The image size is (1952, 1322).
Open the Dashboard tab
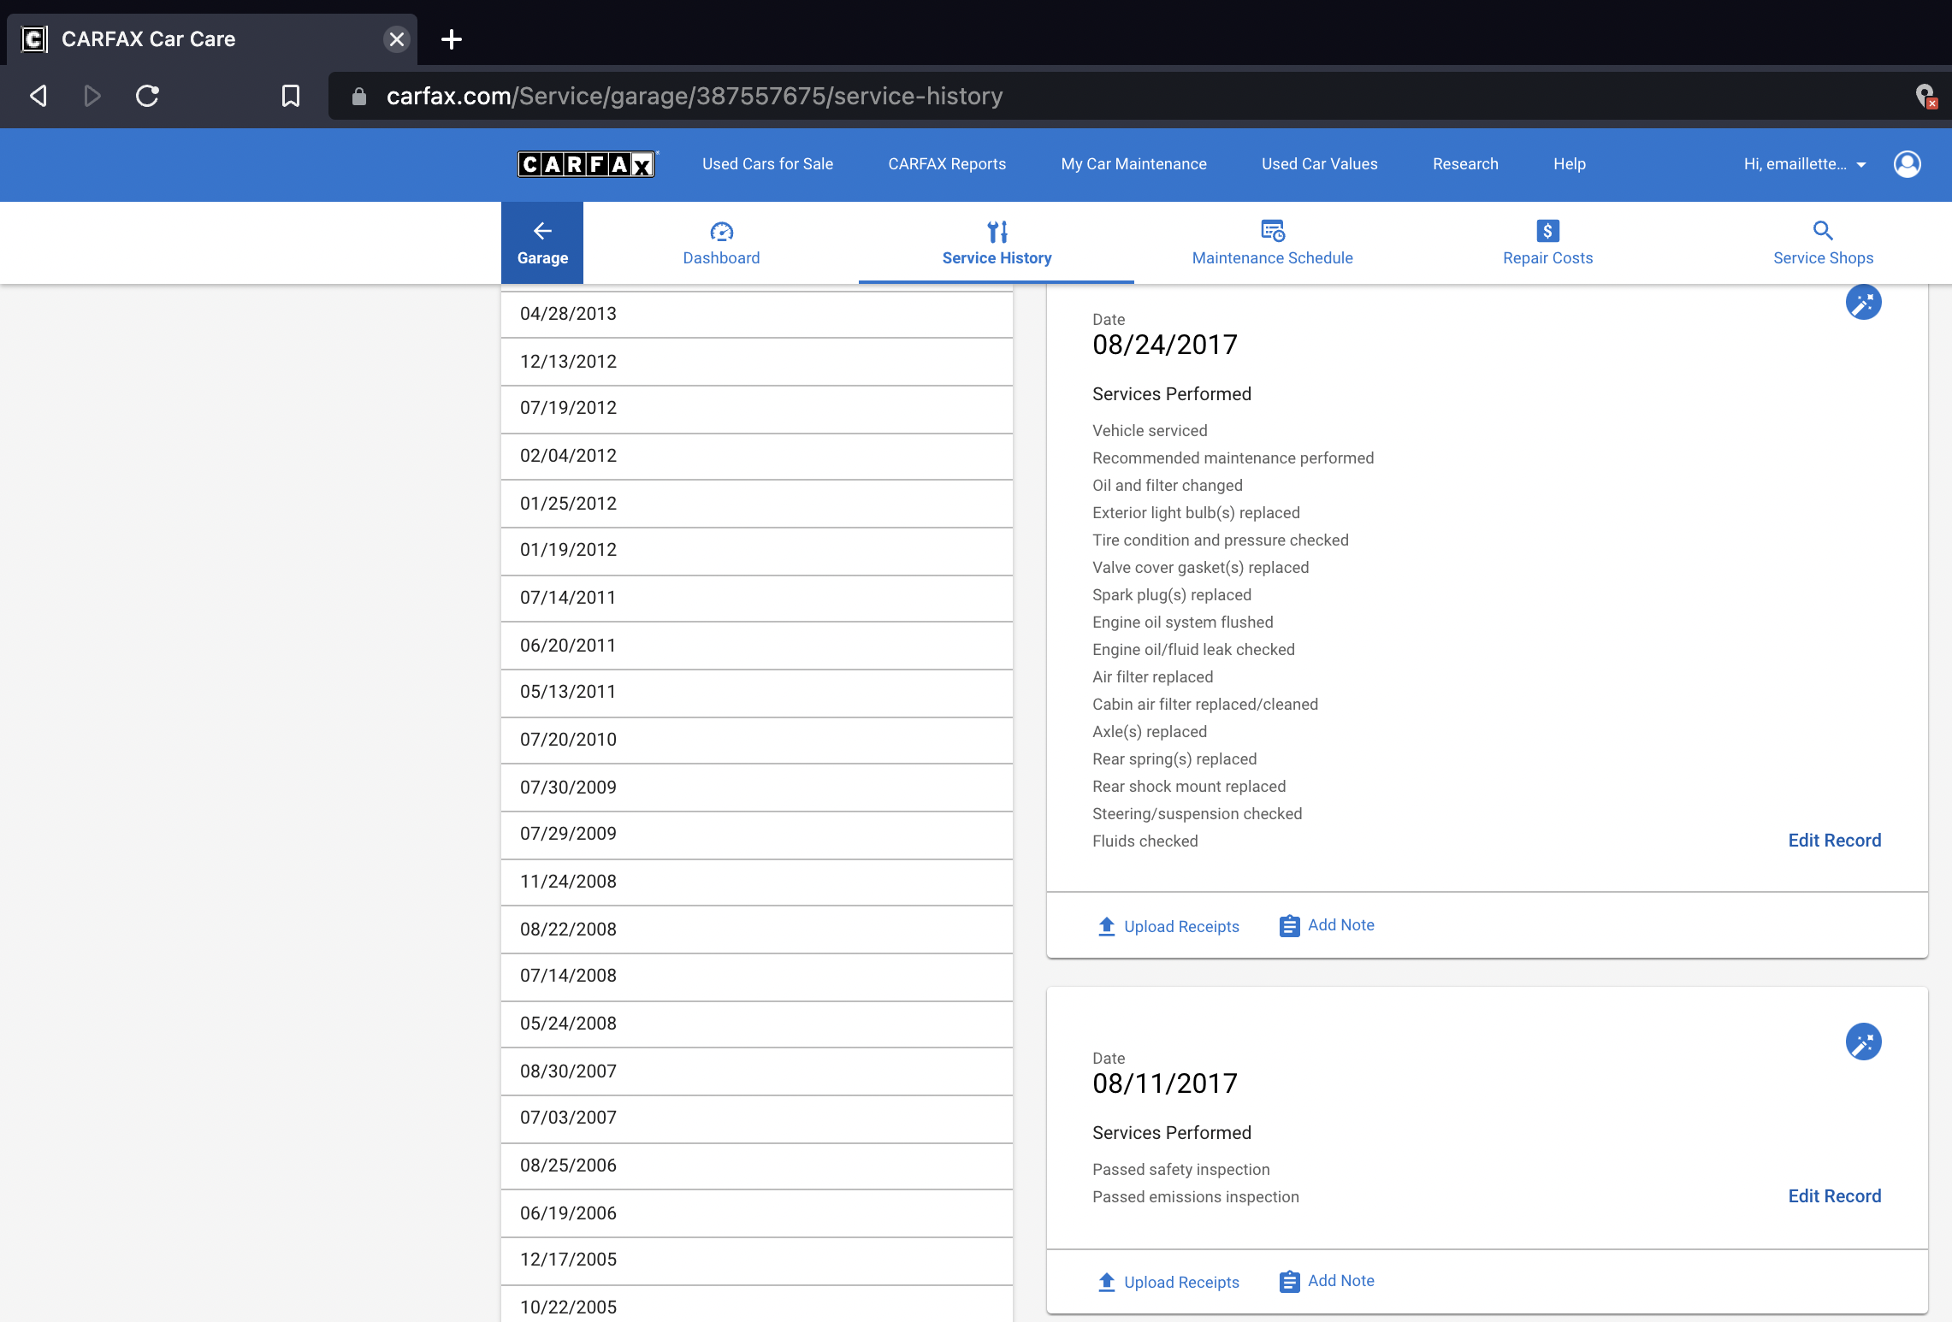click(x=721, y=243)
